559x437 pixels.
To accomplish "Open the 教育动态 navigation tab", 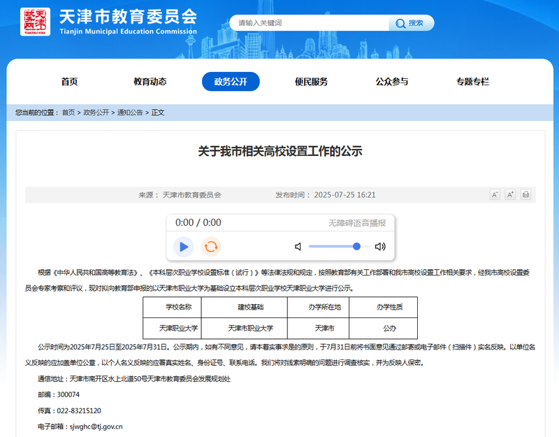I will coord(150,82).
